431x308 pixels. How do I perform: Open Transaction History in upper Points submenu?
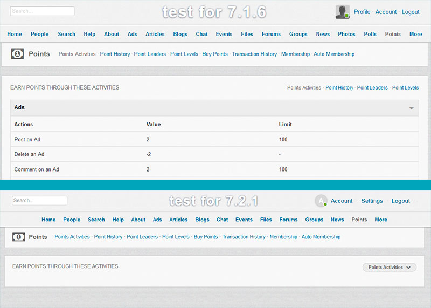click(254, 54)
